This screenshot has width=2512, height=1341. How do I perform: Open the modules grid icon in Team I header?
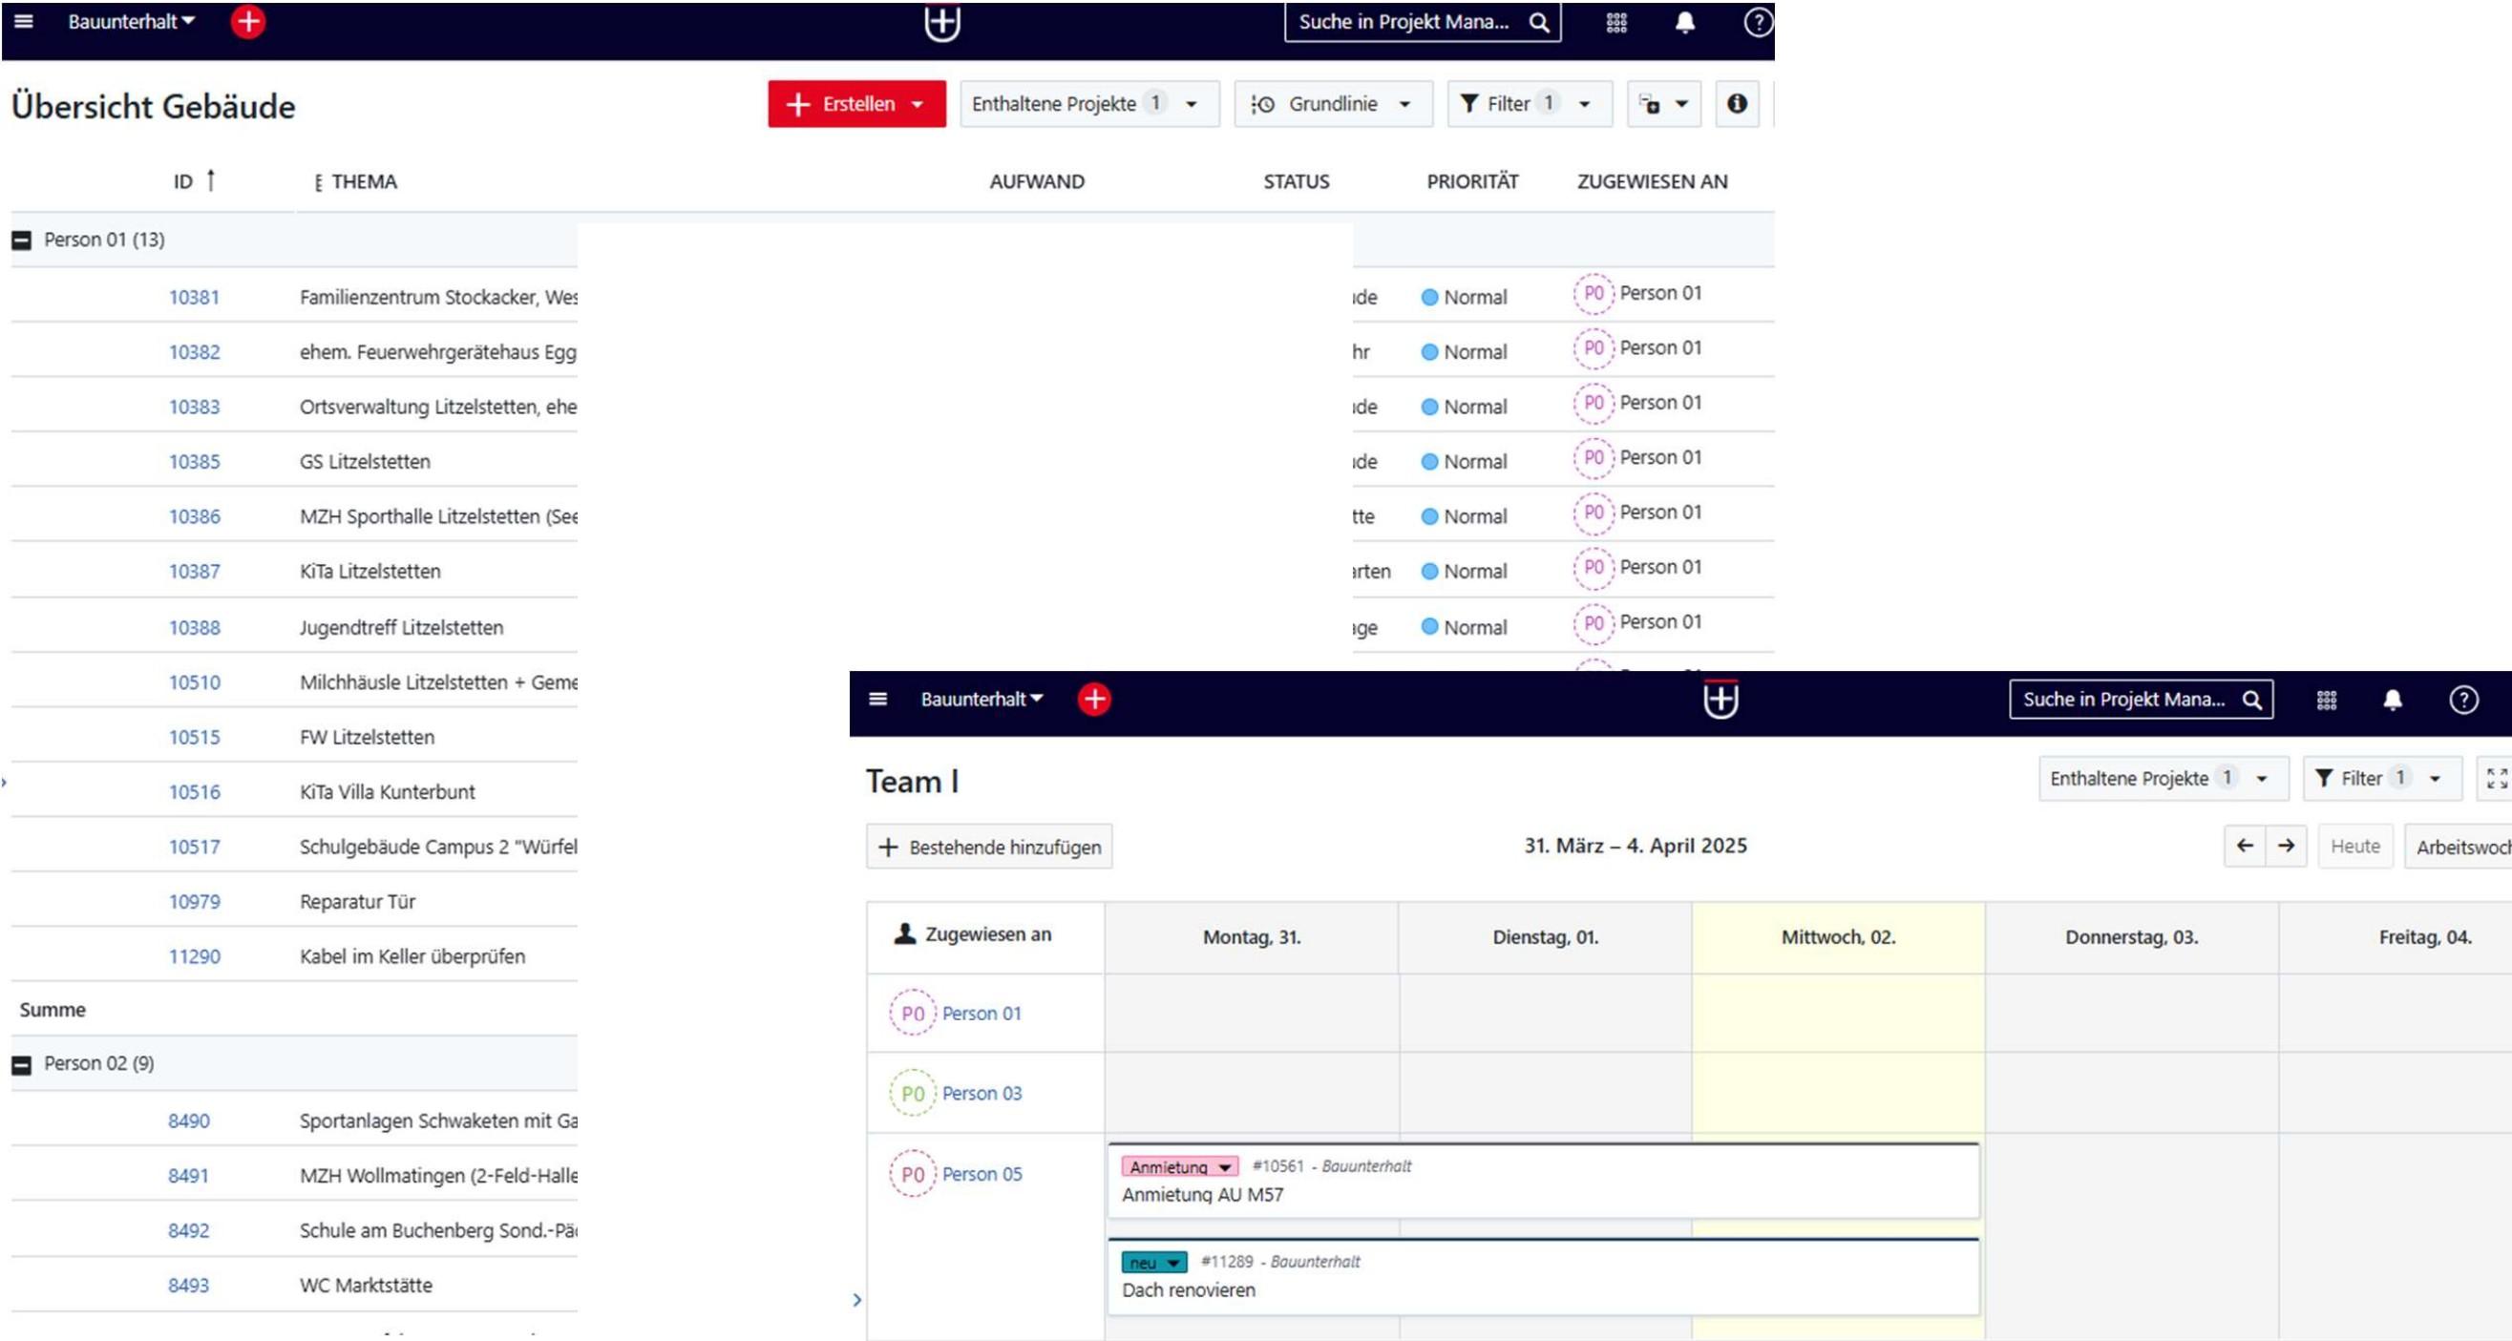[2327, 700]
